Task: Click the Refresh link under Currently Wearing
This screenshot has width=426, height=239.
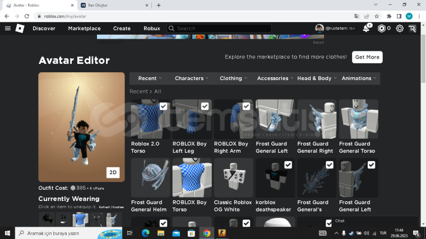Action: (x=104, y=207)
